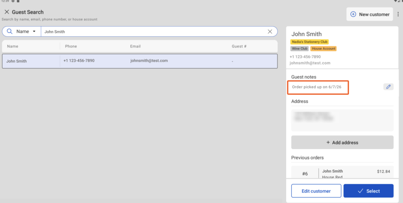
Task: Click the Guest # column header
Action: coord(239,46)
